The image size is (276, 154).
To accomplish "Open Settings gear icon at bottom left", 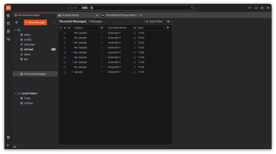I will pos(8,137).
